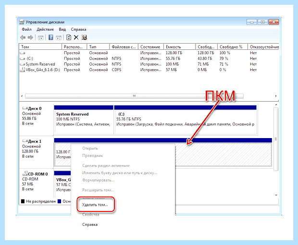
Task: Toggle the console tree toolbar icon
Action: (x=41, y=38)
